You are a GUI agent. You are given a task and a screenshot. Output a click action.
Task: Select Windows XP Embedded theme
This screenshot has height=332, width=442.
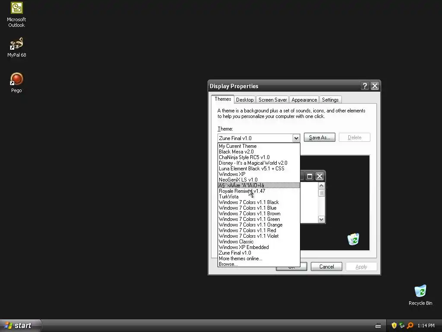click(x=259, y=247)
